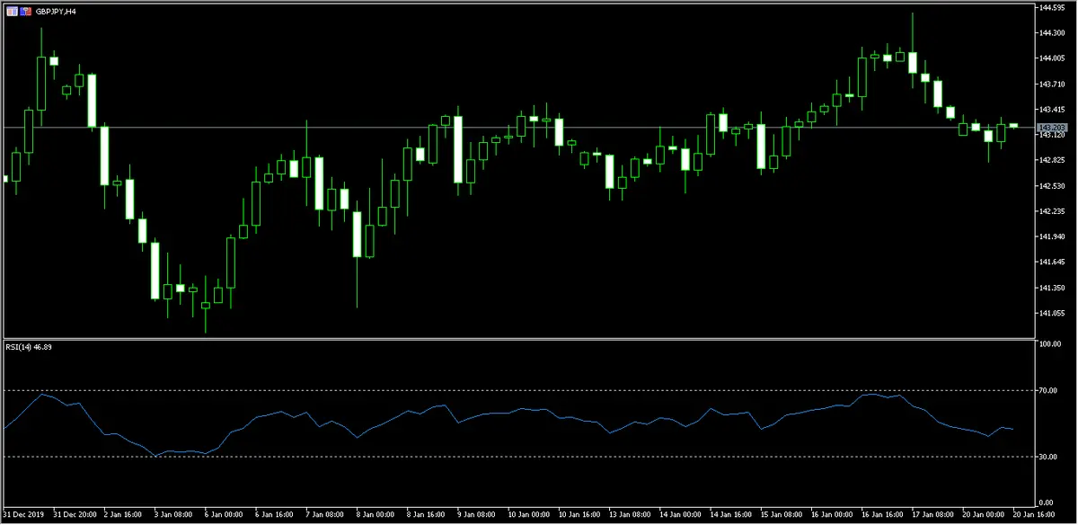Image resolution: width=1078 pixels, height=525 pixels.
Task: Click the 14 Jan 16:00 time label
Action: [x=732, y=517]
